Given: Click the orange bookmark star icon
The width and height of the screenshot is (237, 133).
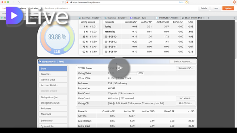Looking at the screenshot, I should 67,2.
